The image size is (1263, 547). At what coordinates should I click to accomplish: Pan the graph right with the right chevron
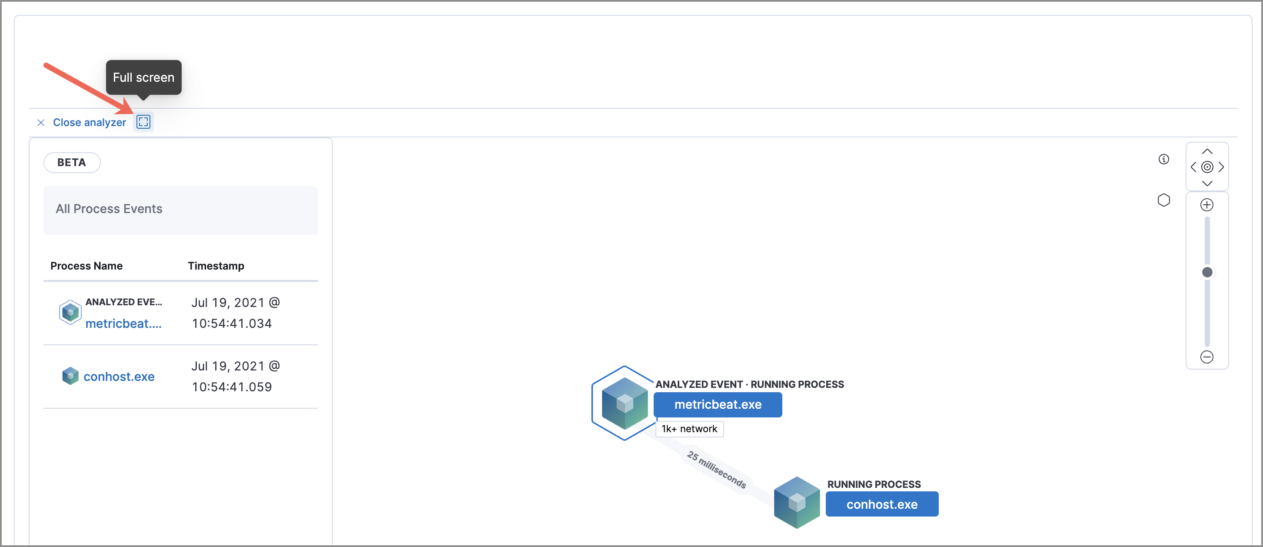1221,167
